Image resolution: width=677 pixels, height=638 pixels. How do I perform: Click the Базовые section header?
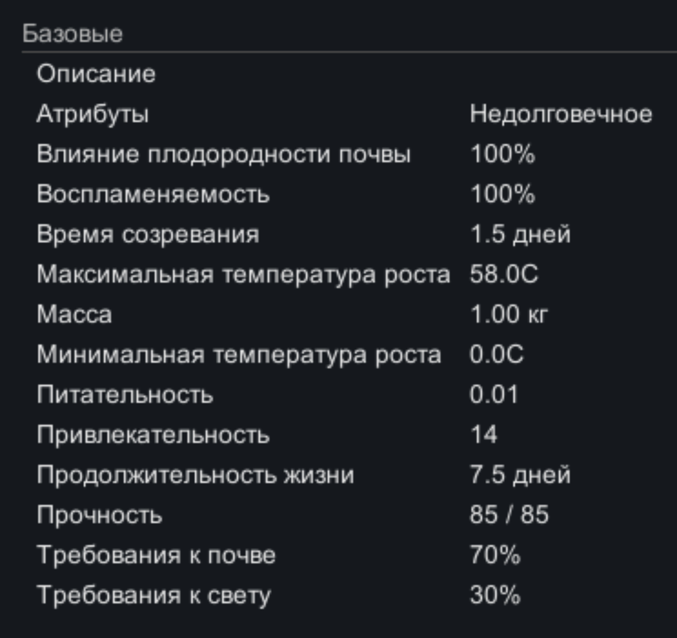coord(73,34)
